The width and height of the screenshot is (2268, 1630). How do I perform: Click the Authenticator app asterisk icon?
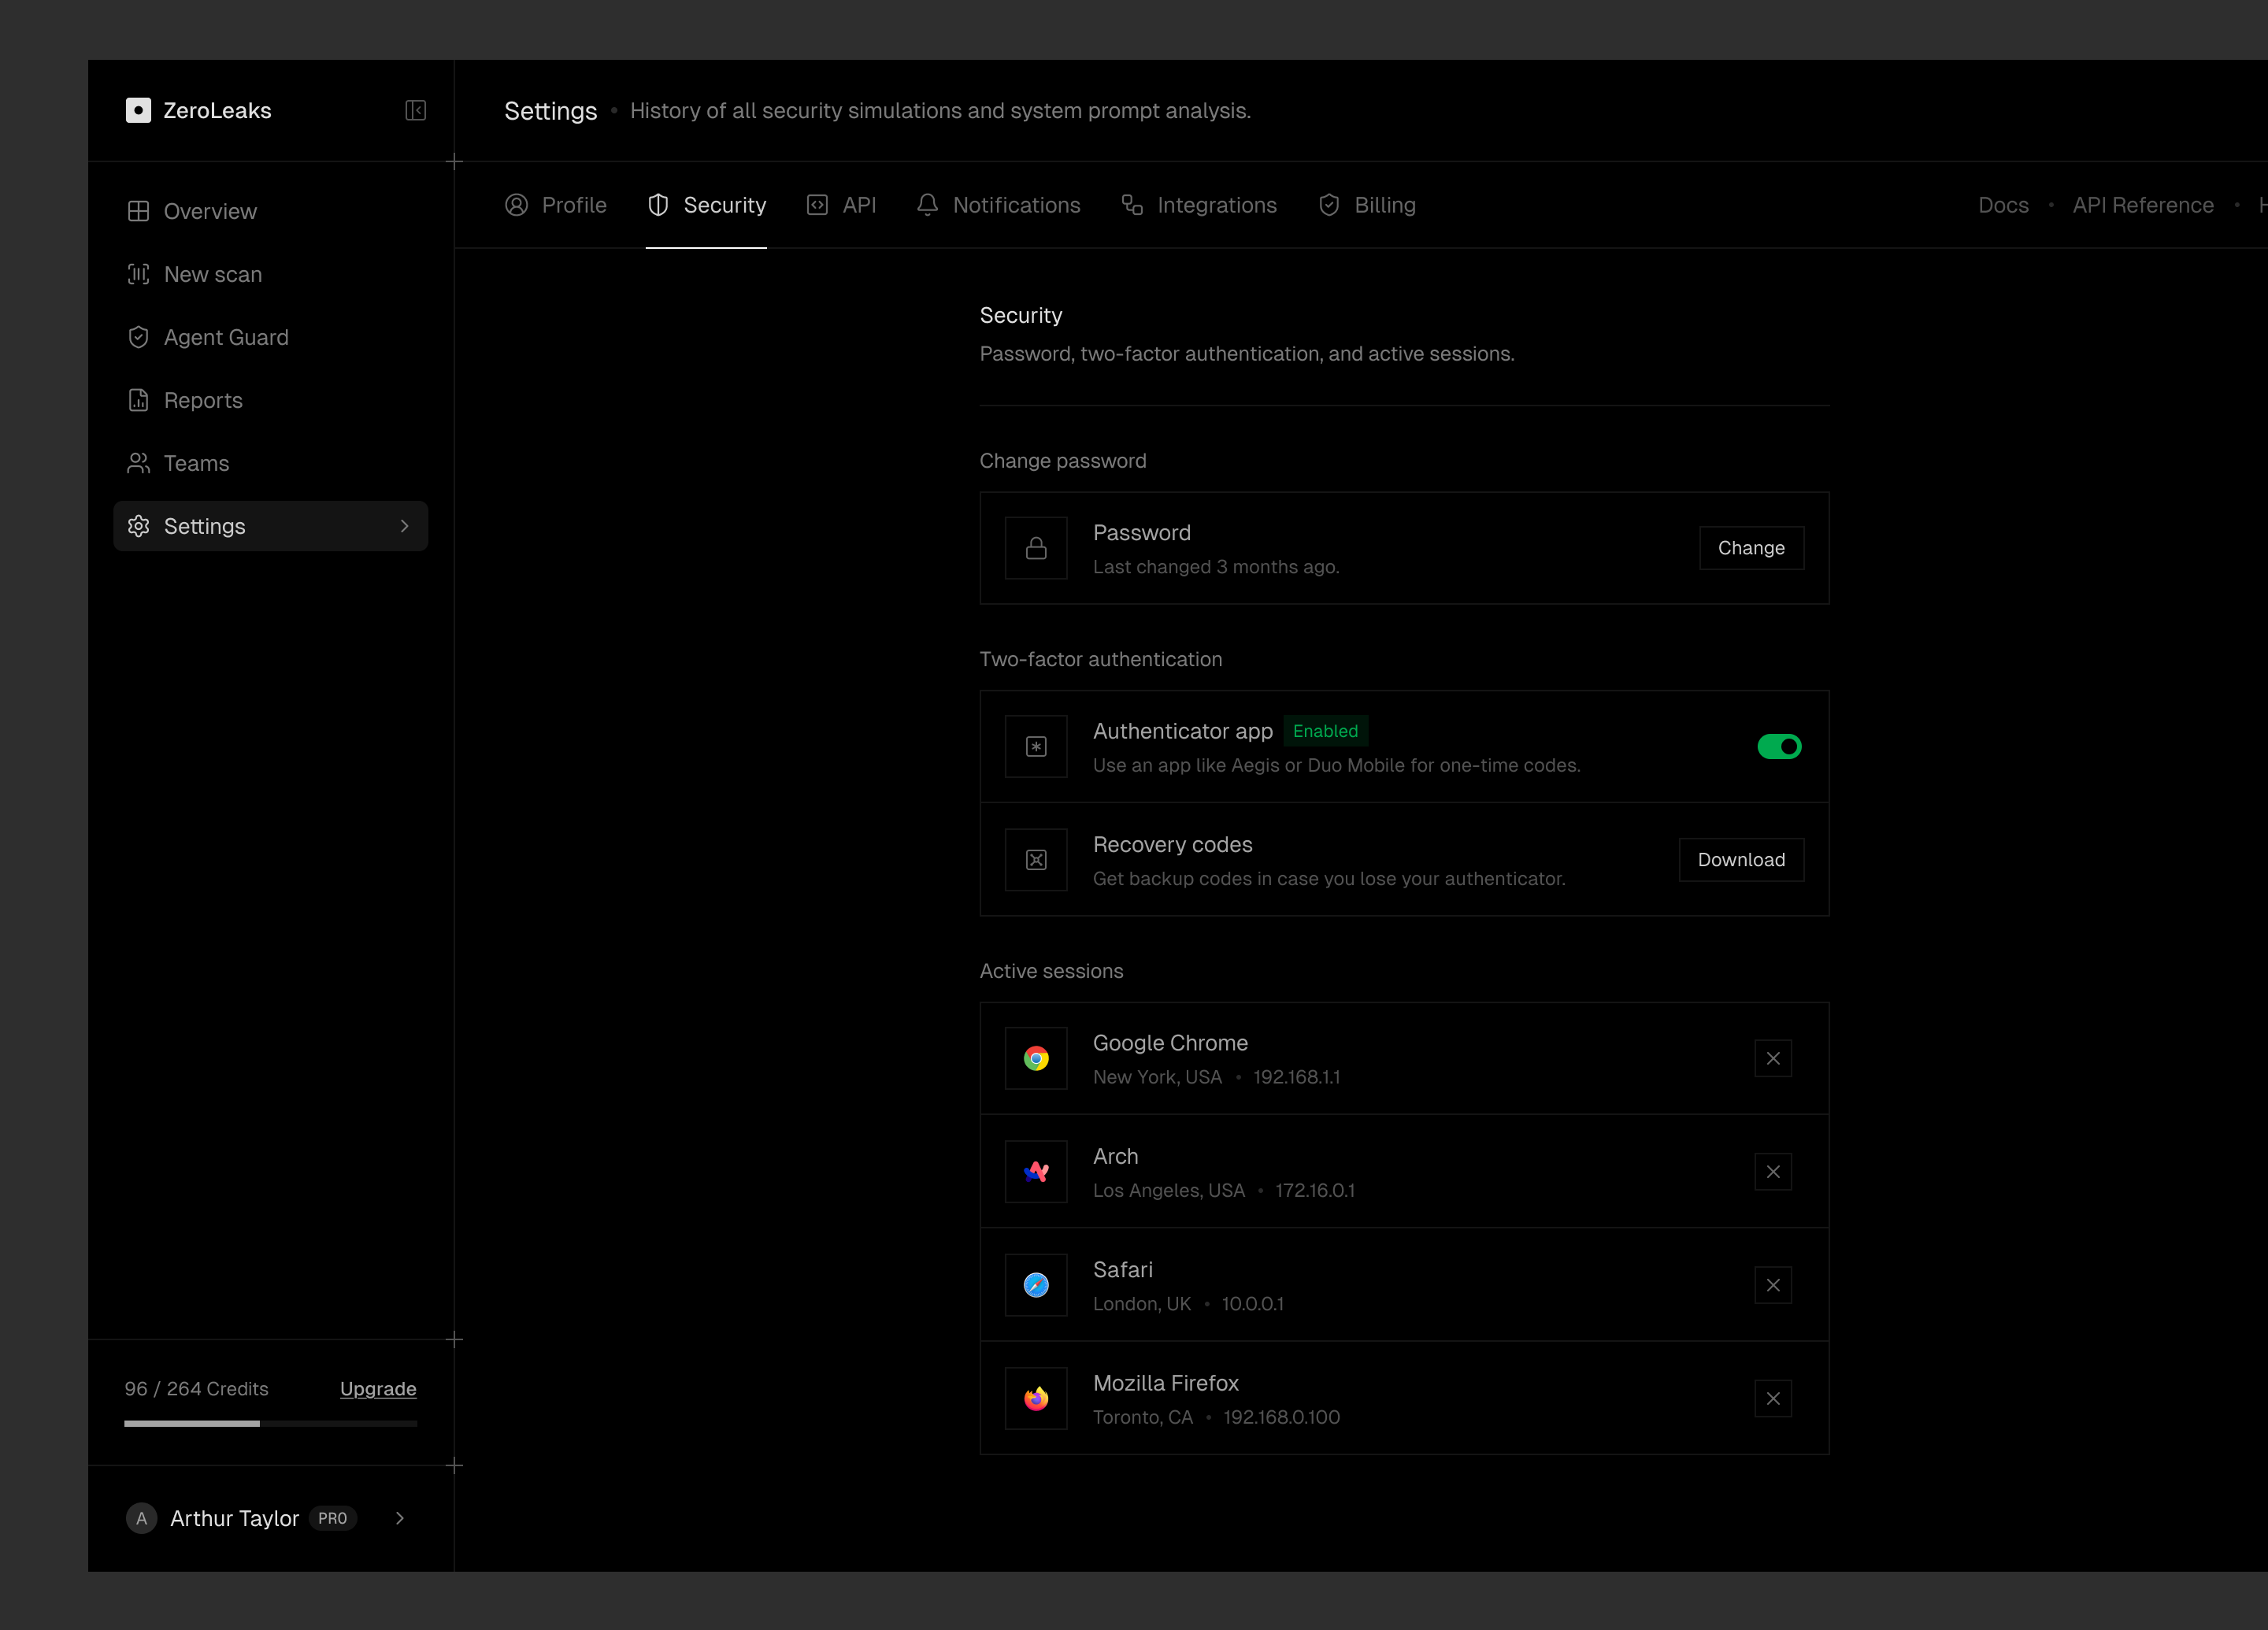[1036, 746]
